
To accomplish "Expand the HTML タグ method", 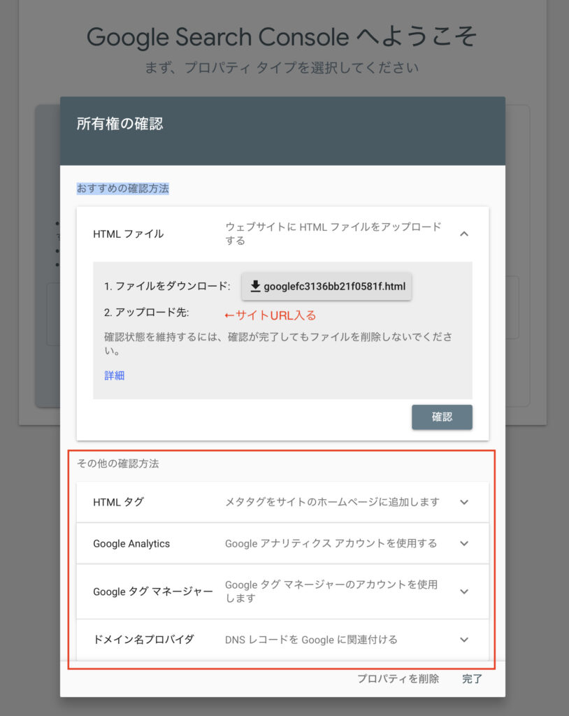I will tap(464, 501).
